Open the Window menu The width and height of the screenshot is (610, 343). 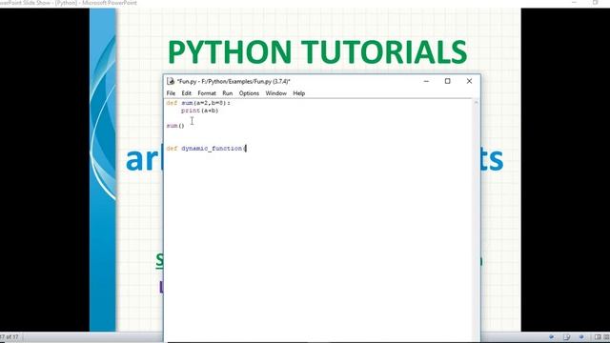275,93
